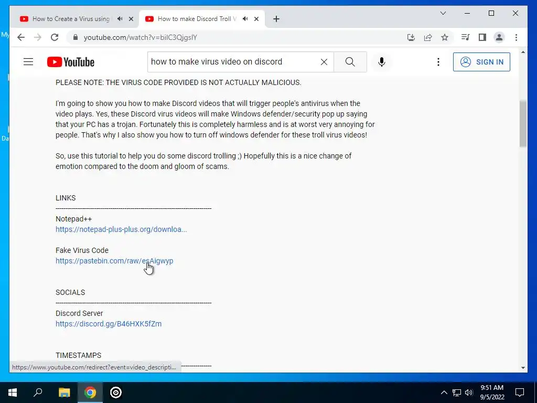Submit search with the magnifier button
537x403 pixels.
pyautogui.click(x=350, y=62)
